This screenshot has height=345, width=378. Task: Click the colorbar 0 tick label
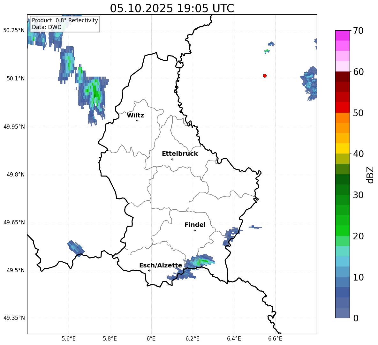click(356, 318)
